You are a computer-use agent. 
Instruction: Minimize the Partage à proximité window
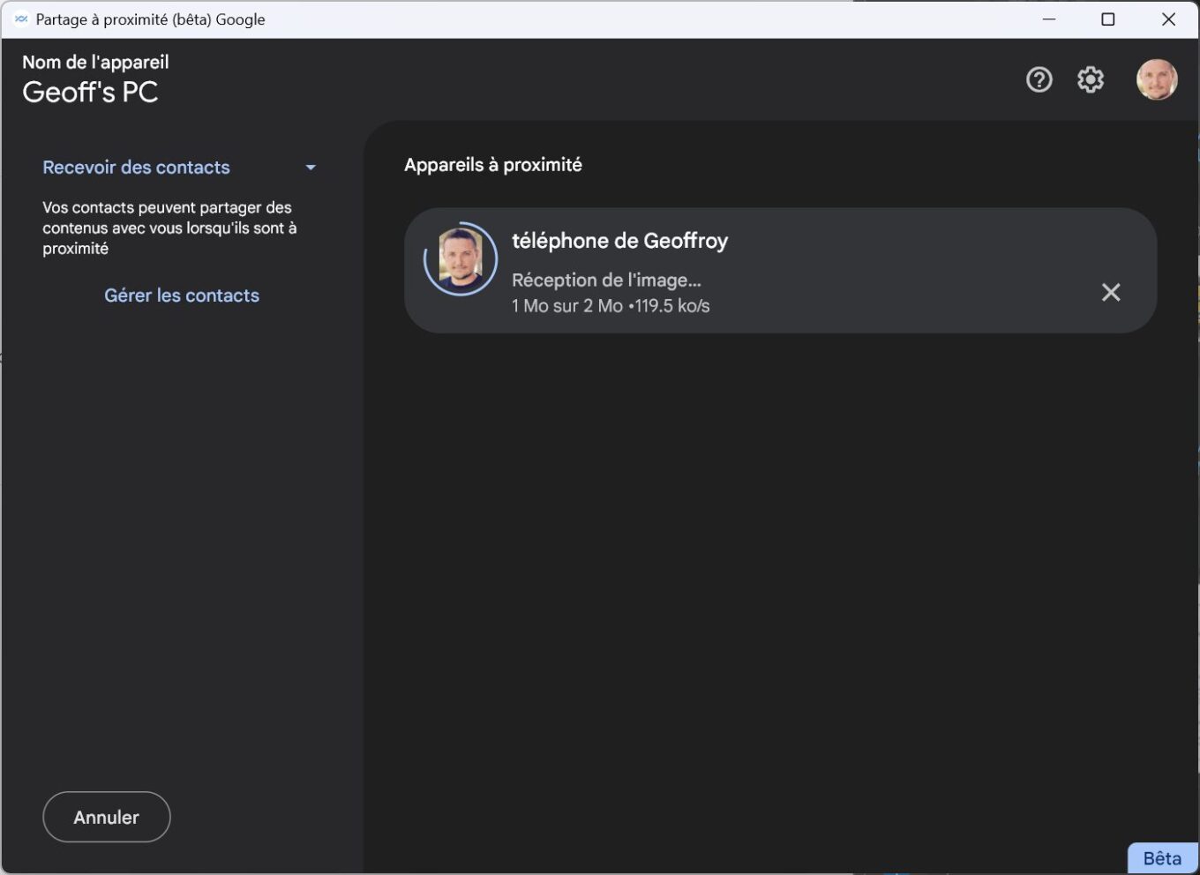pyautogui.click(x=1049, y=19)
